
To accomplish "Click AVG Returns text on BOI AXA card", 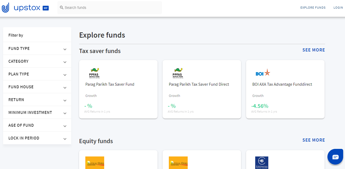I will (x=264, y=112).
